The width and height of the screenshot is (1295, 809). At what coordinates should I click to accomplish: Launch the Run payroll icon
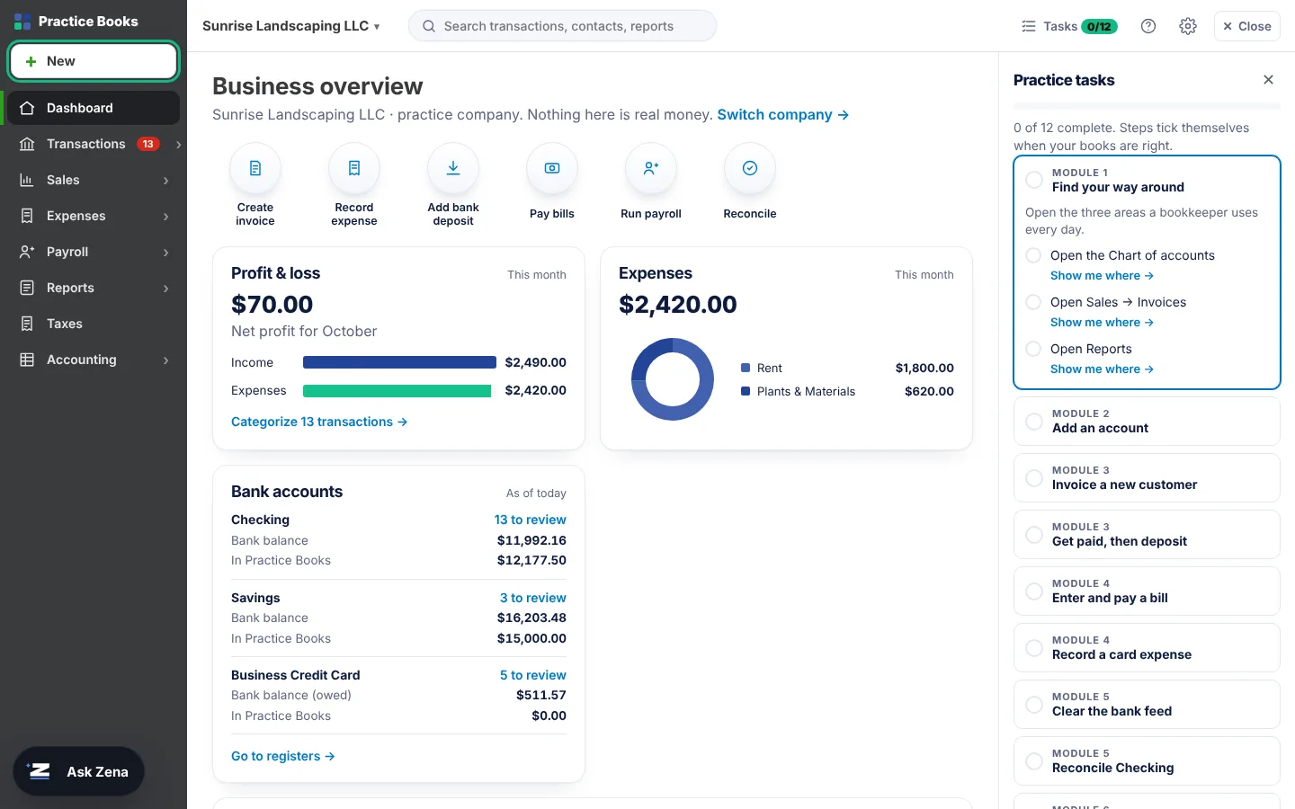pyautogui.click(x=651, y=168)
